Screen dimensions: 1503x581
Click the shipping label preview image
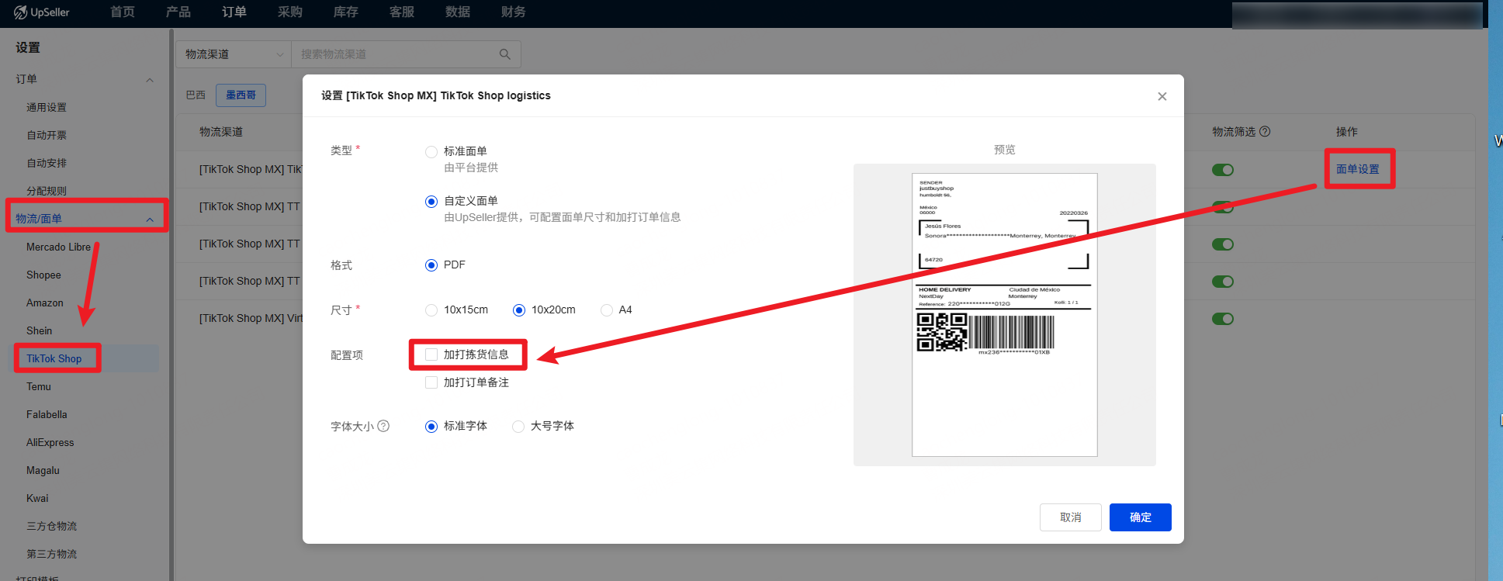[x=1004, y=314]
